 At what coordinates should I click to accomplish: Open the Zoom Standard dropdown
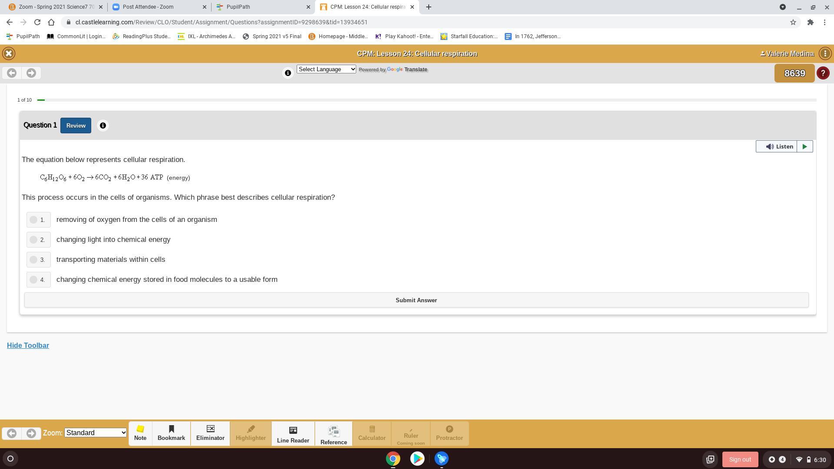point(96,433)
